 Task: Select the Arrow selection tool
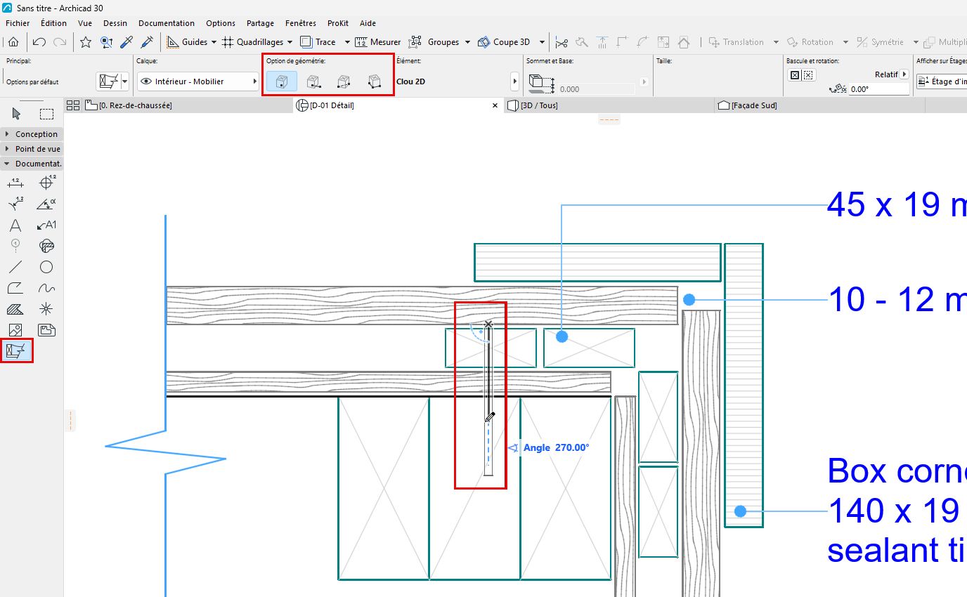tap(16, 114)
